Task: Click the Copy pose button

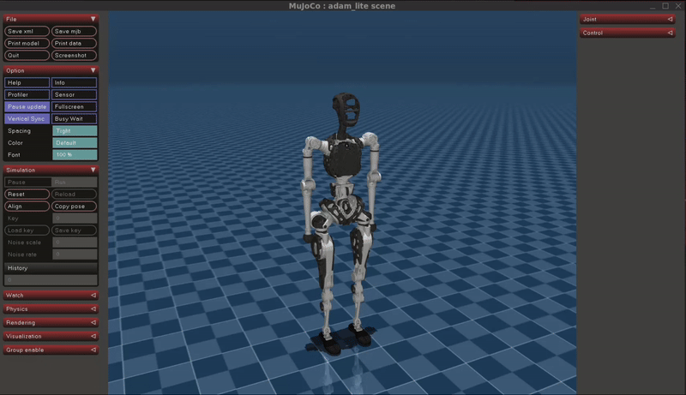Action: point(74,206)
